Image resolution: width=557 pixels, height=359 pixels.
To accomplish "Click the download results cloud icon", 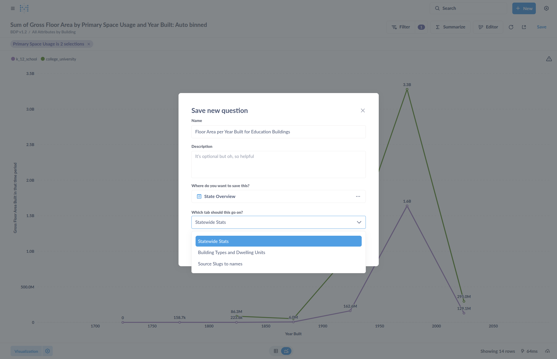I will 547,351.
